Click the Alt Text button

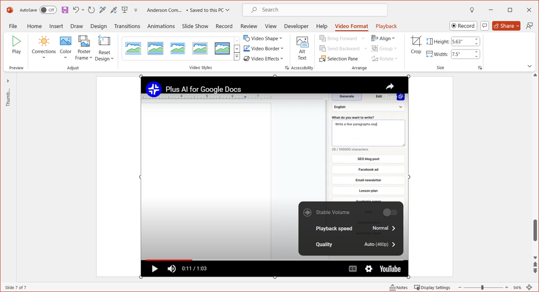[x=302, y=48]
